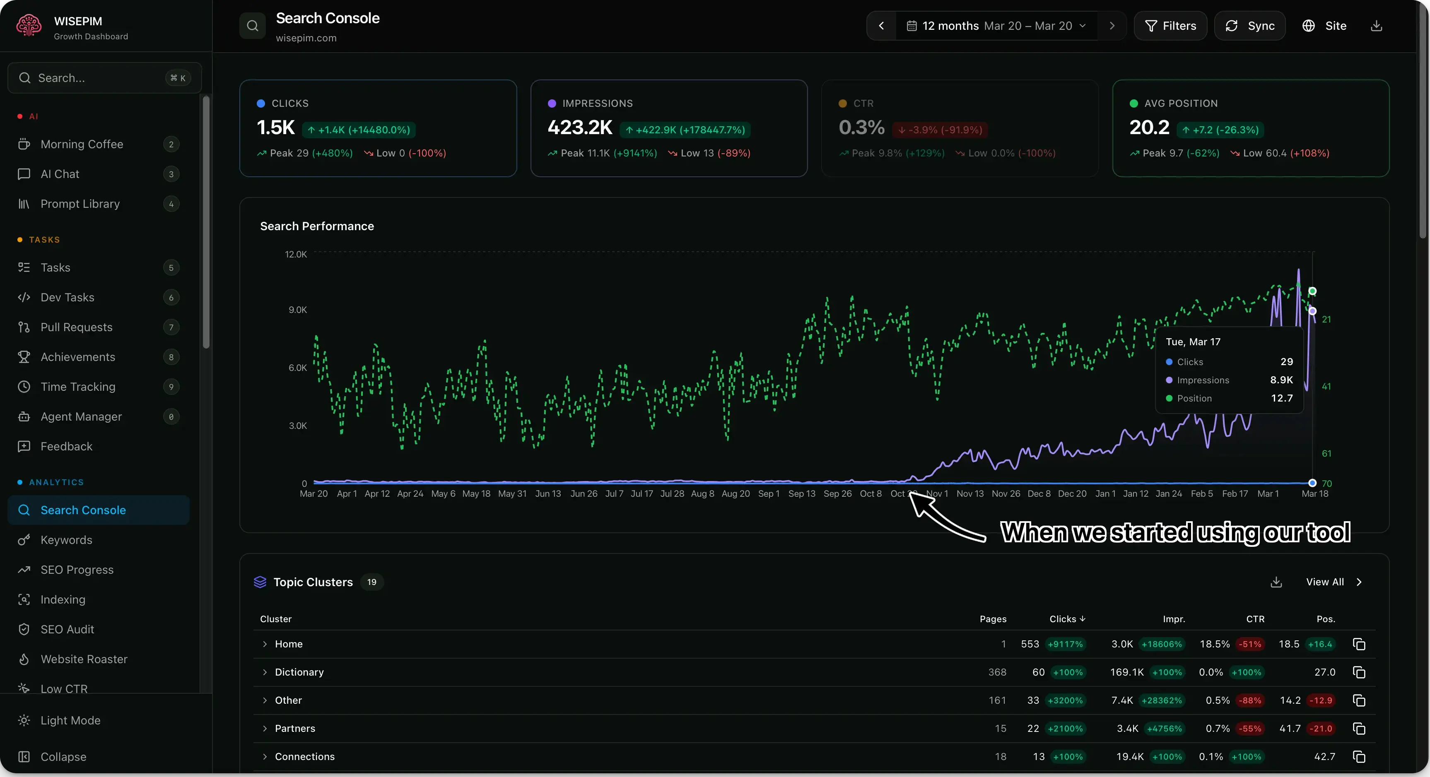Open SEO Audit via its shield icon
This screenshot has width=1430, height=777.
24,629
